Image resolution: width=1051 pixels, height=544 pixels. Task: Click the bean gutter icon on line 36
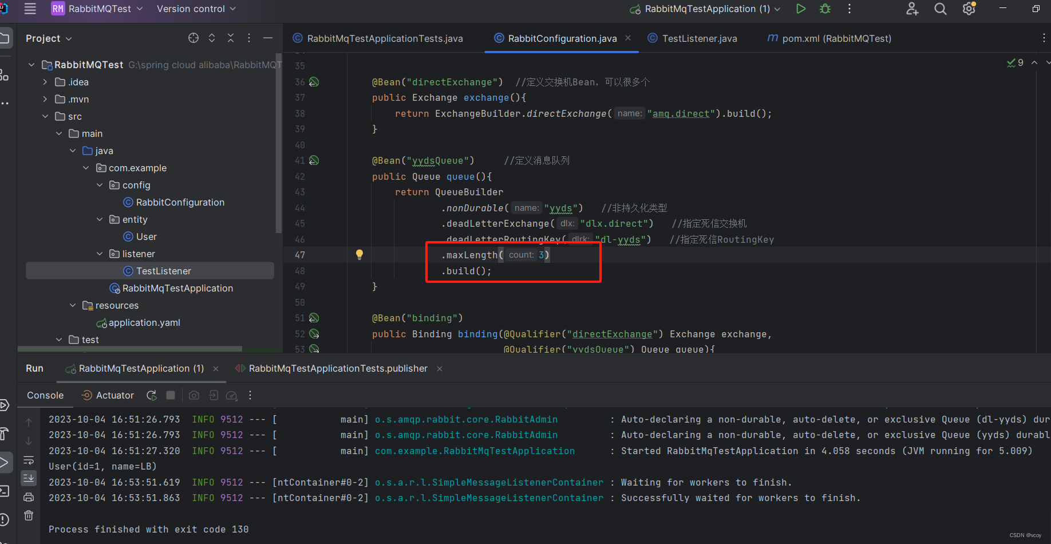pos(314,82)
